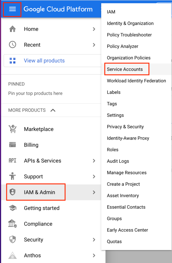Click the Compliance building icon
Viewport: 172px width, 263px height.
(x=13, y=224)
